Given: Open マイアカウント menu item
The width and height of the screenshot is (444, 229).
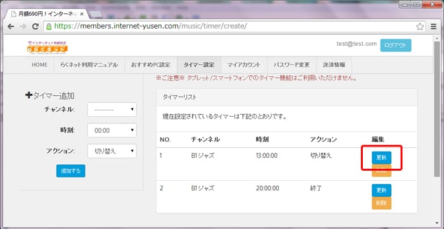Looking at the screenshot, I should coord(244,65).
